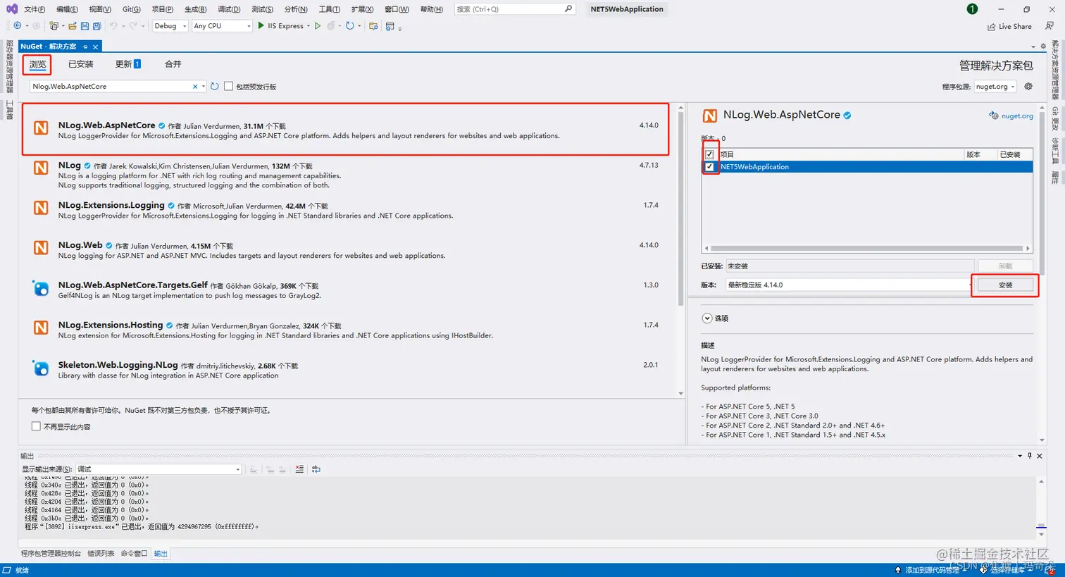Open the version 4.14.0 dropdown
The width and height of the screenshot is (1065, 577).
[848, 285]
